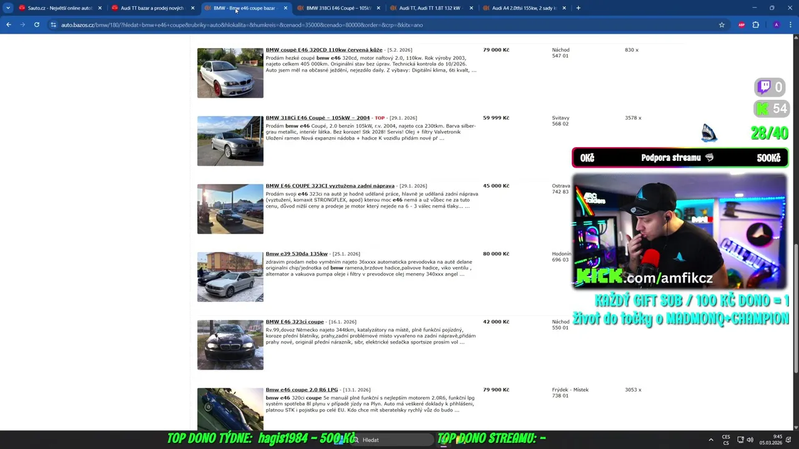Show hidden system tray icons chevron
Image resolution: width=799 pixels, height=449 pixels.
710,440
